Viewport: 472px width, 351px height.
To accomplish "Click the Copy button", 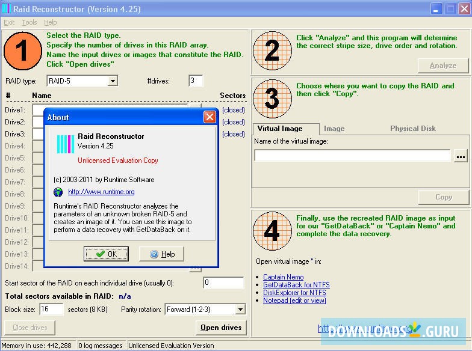I will tap(444, 197).
